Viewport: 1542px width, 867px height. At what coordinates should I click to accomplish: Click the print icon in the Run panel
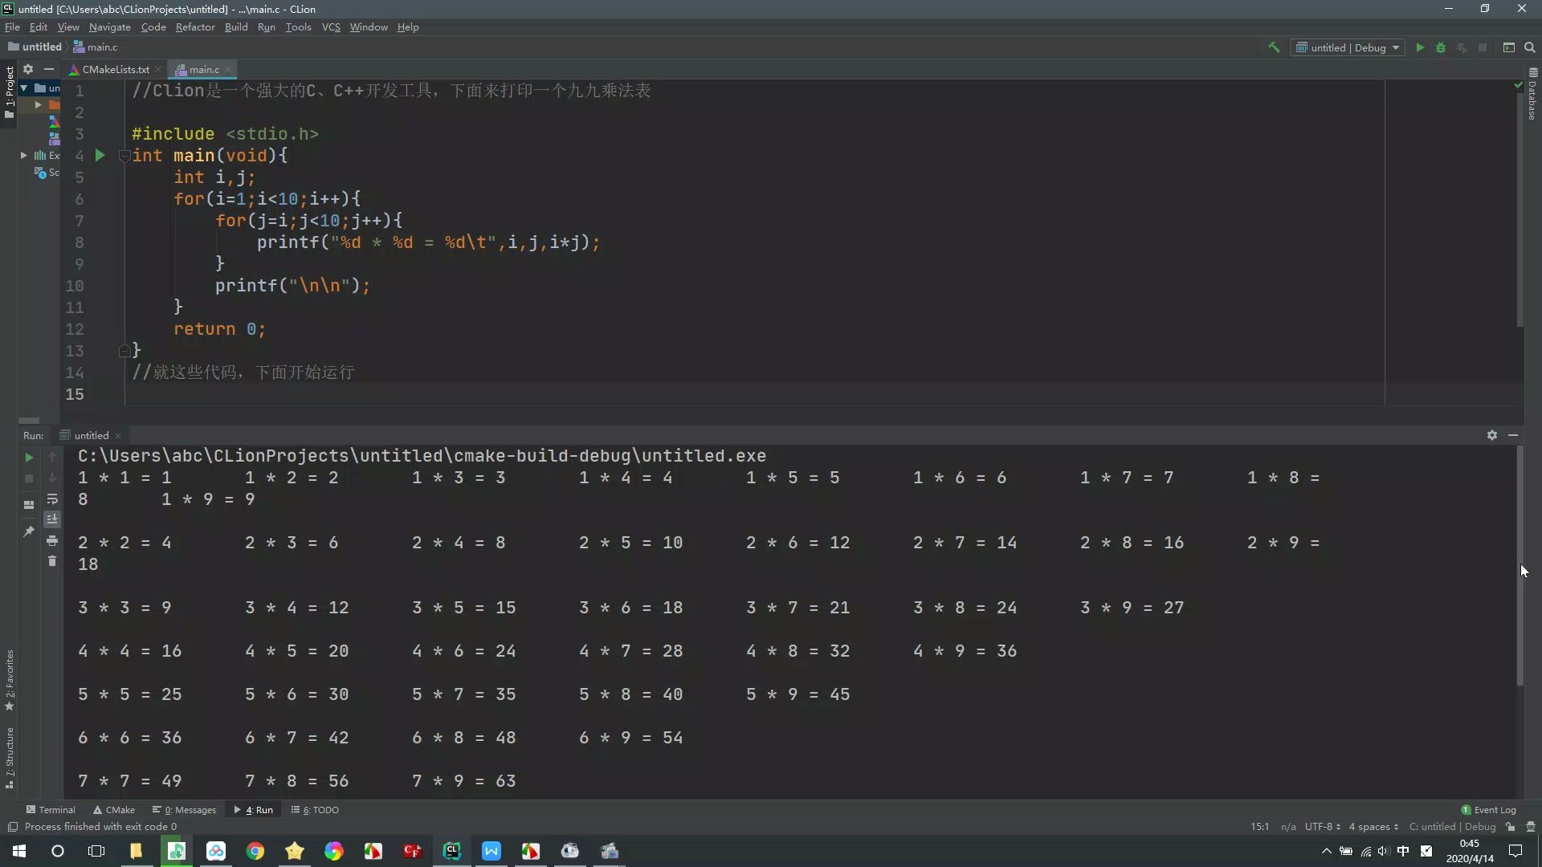coord(52,540)
